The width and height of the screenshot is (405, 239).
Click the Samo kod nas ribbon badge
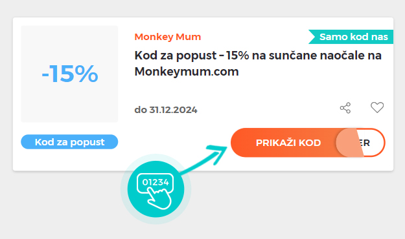[x=351, y=37]
